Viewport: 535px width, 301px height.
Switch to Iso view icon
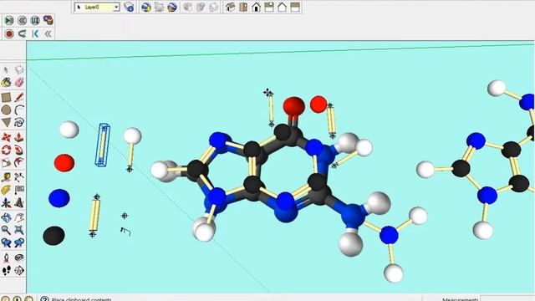(231, 8)
